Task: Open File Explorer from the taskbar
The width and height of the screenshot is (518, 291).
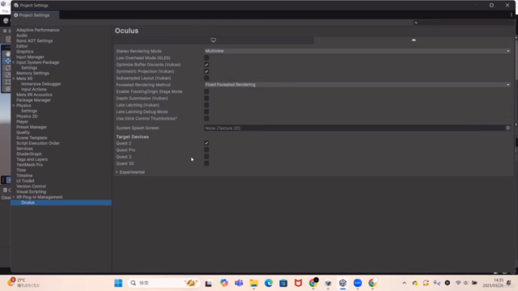Action: coord(253,283)
